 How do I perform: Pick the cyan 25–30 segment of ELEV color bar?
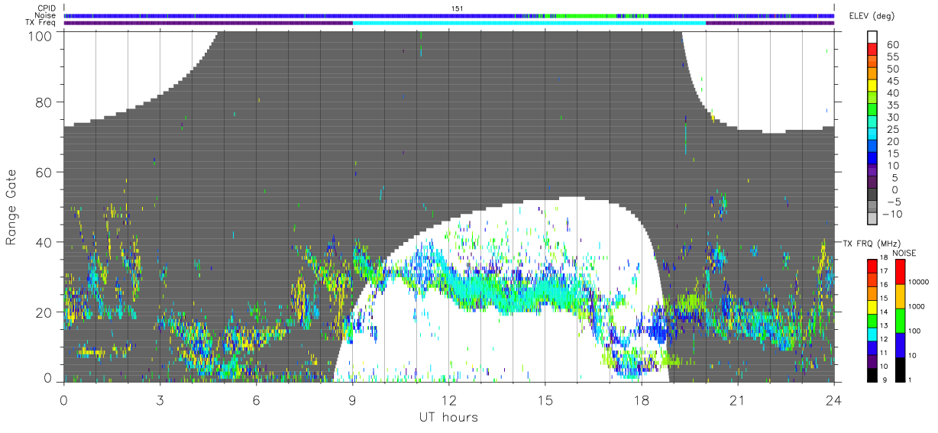(x=873, y=123)
